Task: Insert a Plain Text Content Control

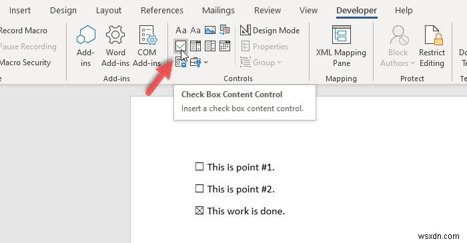Action: point(195,31)
